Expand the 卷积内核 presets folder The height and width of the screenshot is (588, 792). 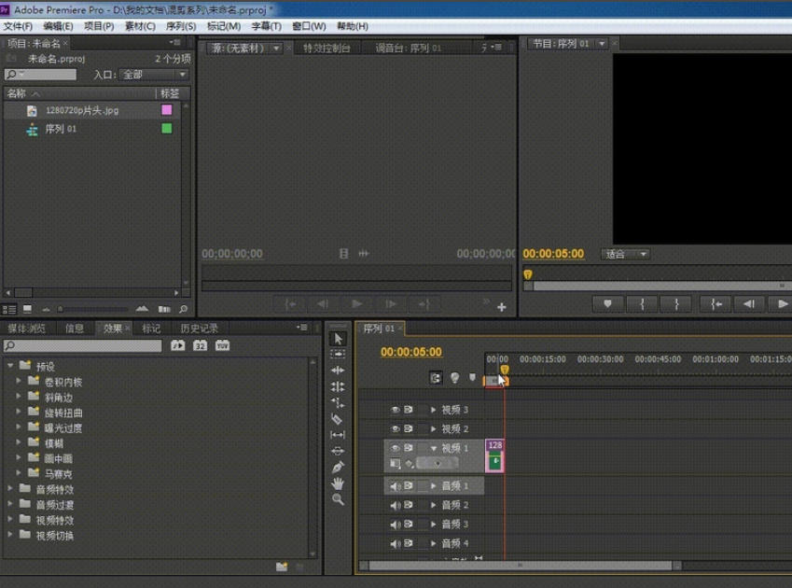[19, 381]
